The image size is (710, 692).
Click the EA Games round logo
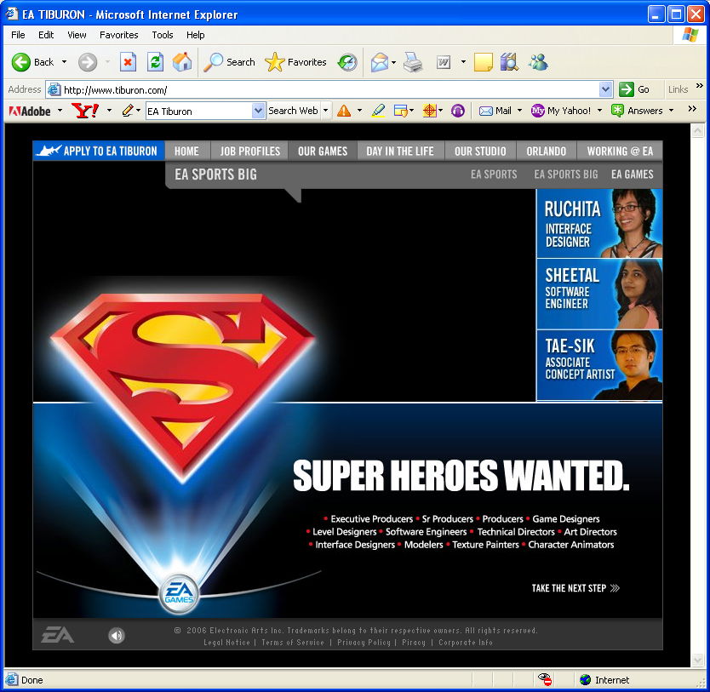pyautogui.click(x=179, y=594)
